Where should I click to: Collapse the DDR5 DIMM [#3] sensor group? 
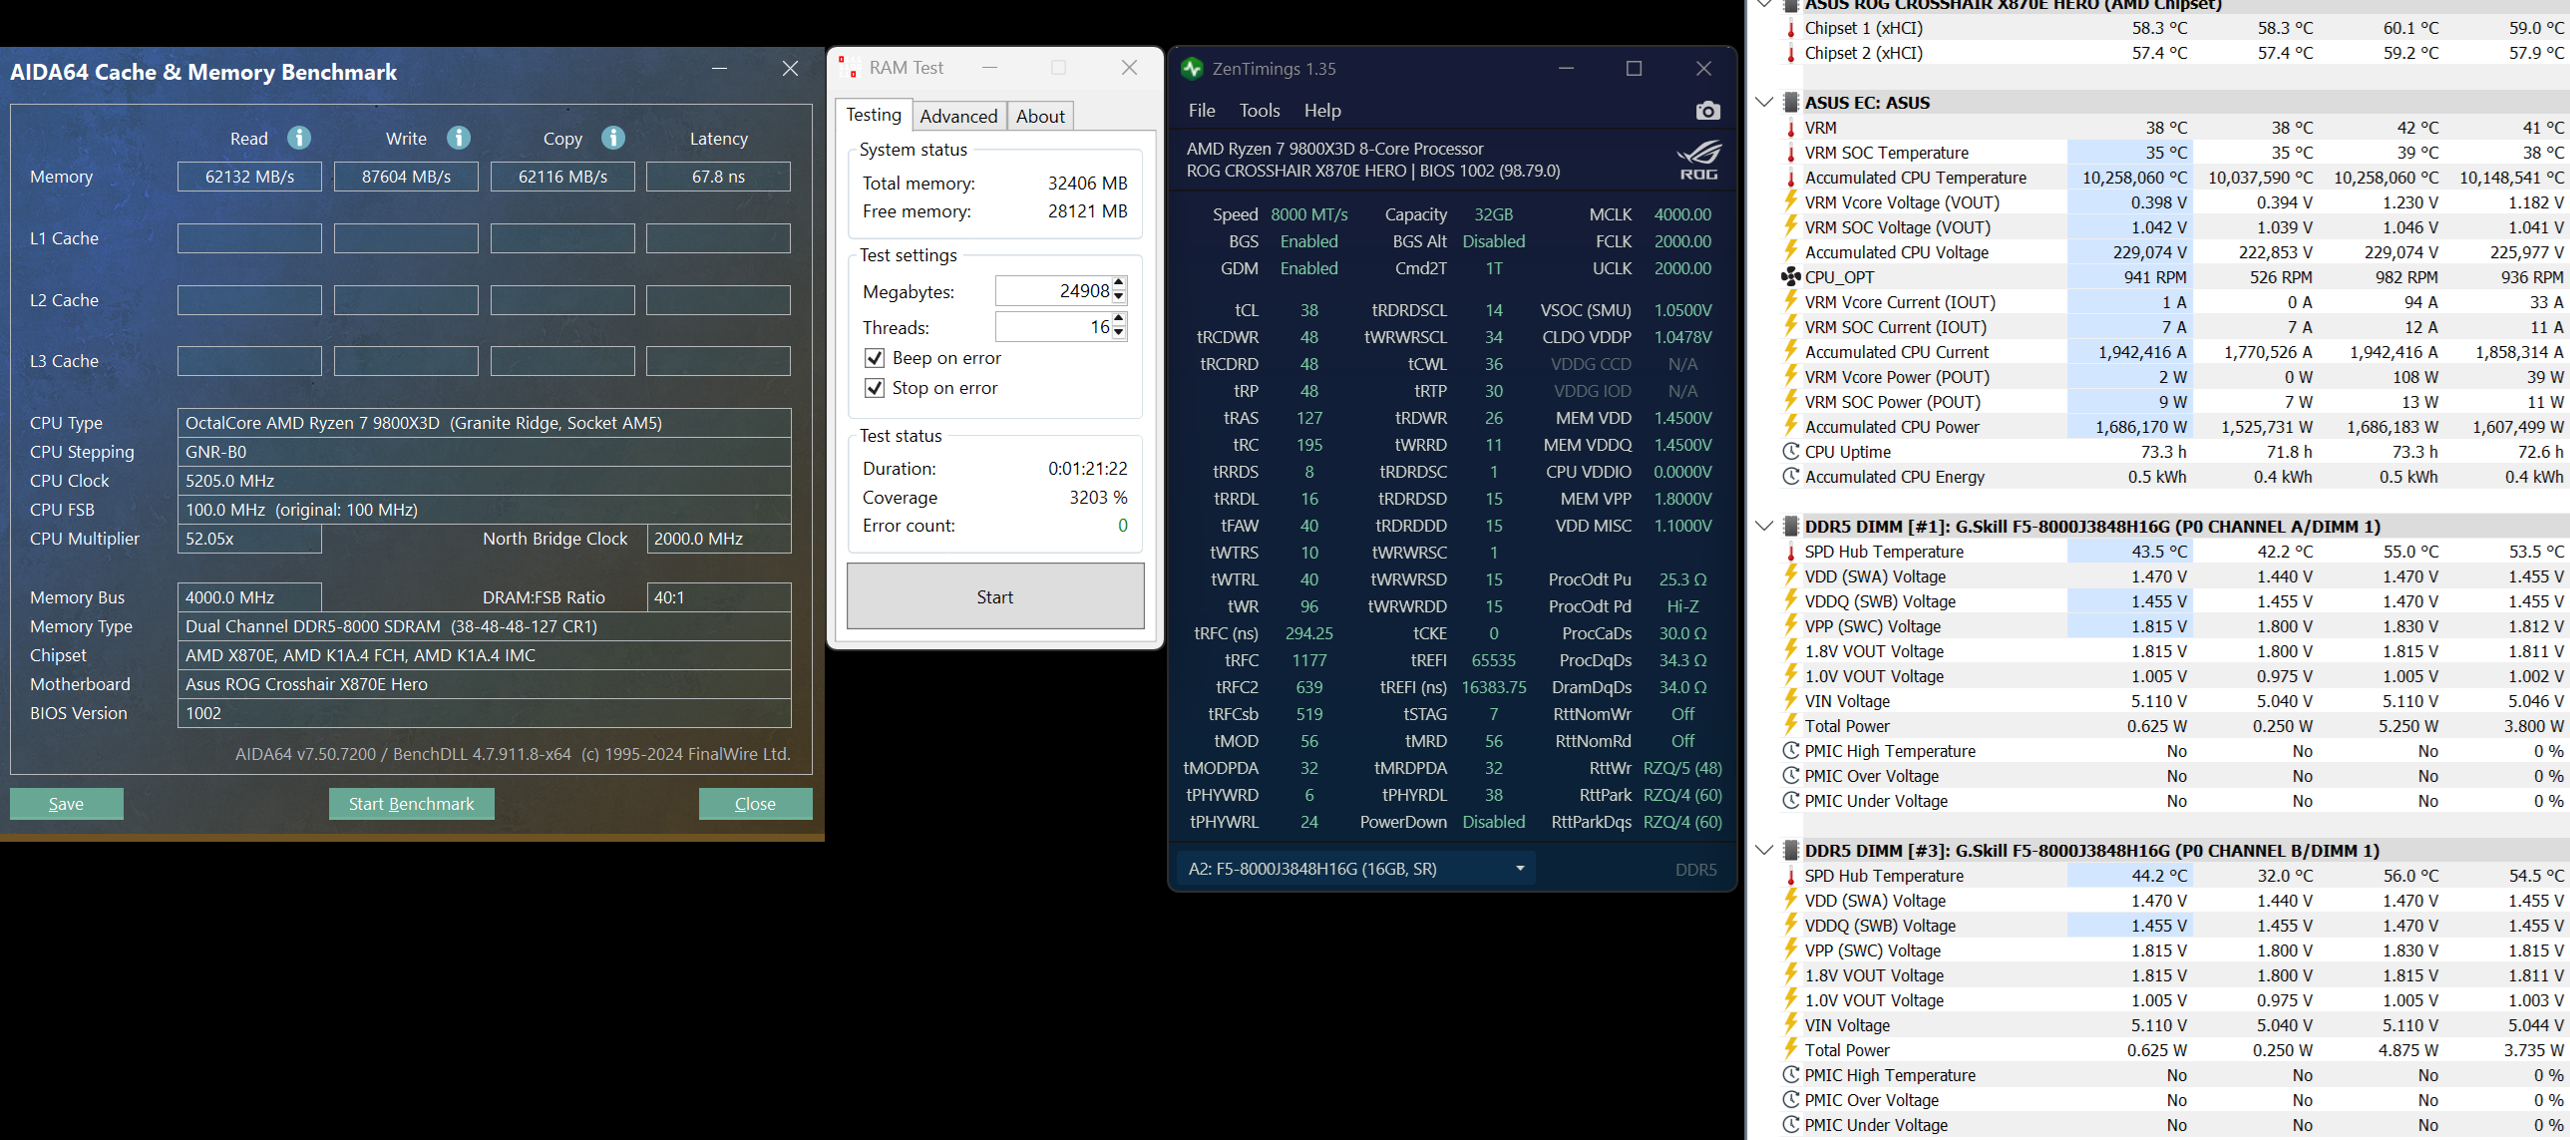(x=1764, y=851)
